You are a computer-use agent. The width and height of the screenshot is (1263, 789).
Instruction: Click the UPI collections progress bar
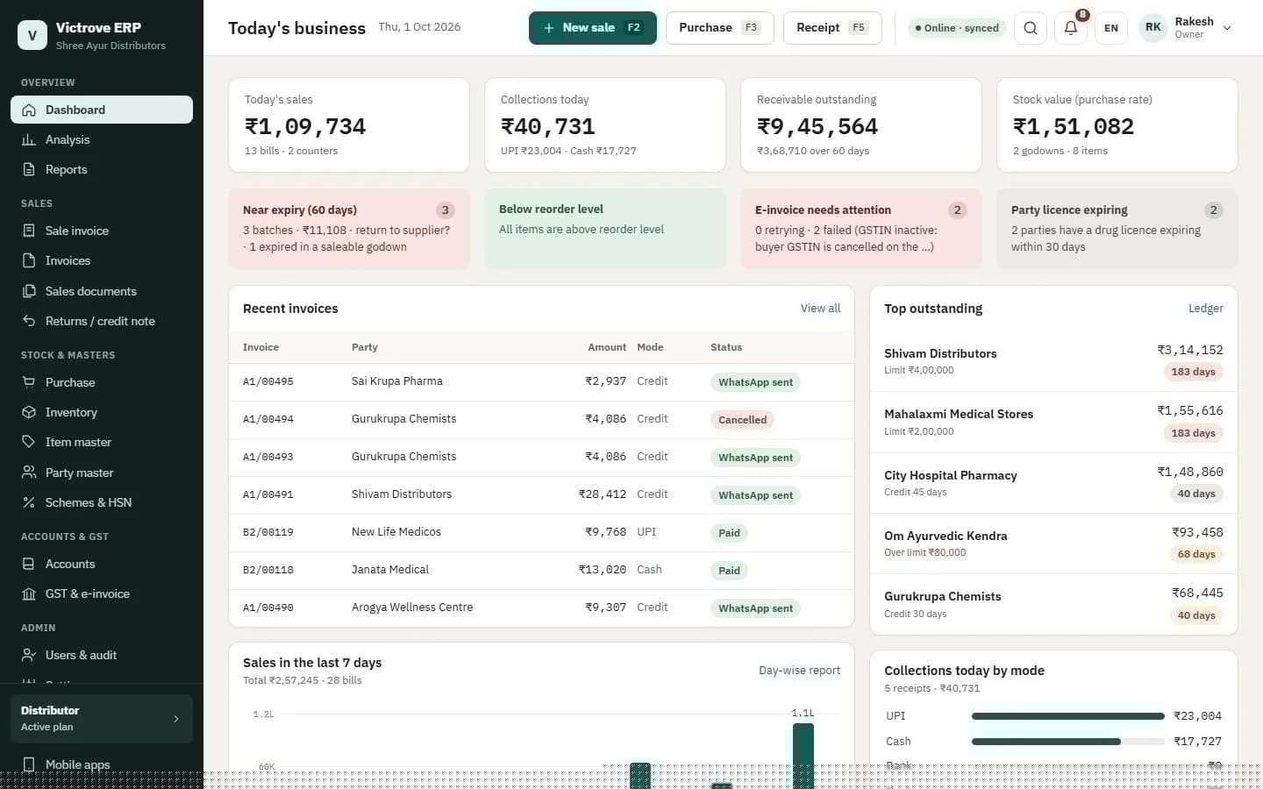1067,716
